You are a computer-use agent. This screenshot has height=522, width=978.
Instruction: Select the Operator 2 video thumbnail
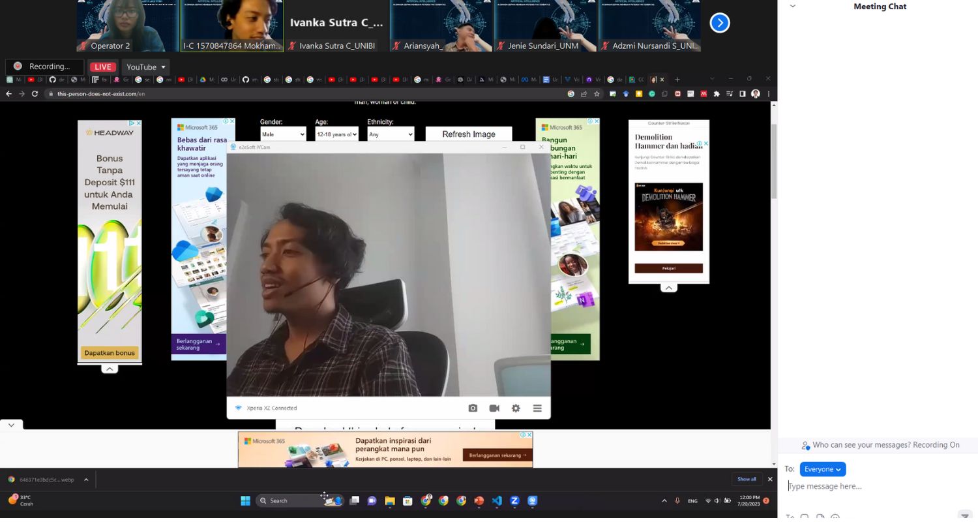(x=128, y=26)
